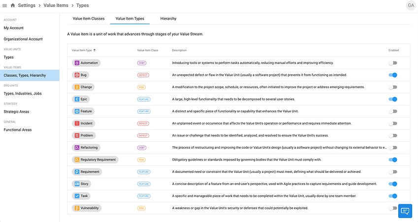
Task: Click the Incident type icon
Action: coord(77,124)
